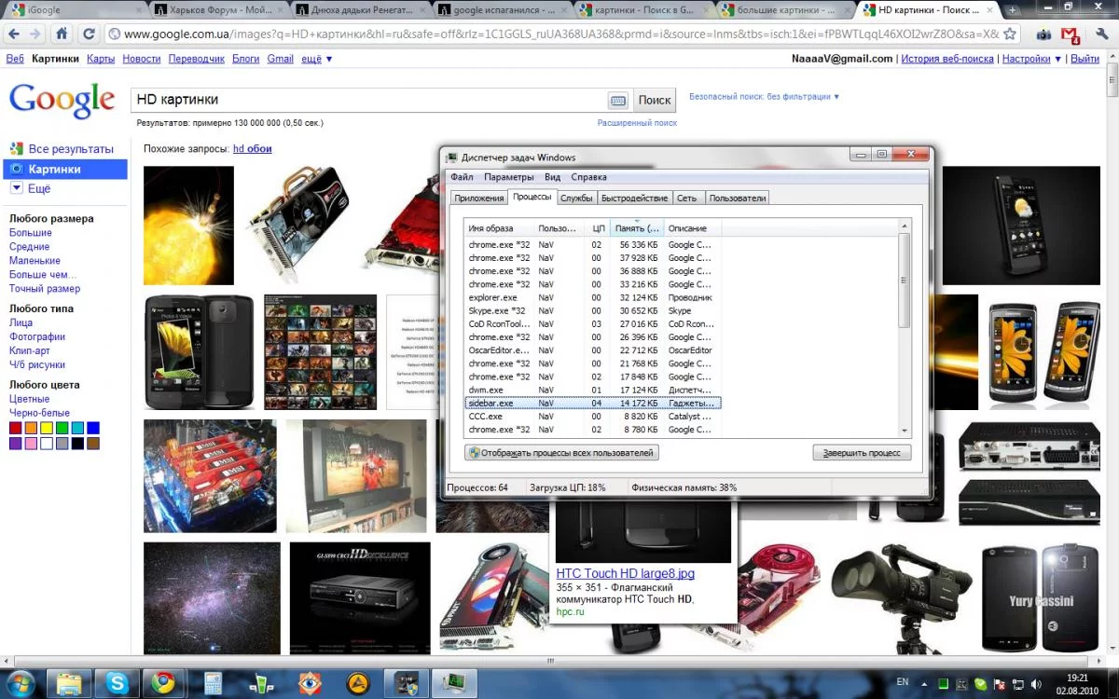1119x699 pixels.
Task: Select the green color filter swatch
Action: pyautogui.click(x=62, y=428)
